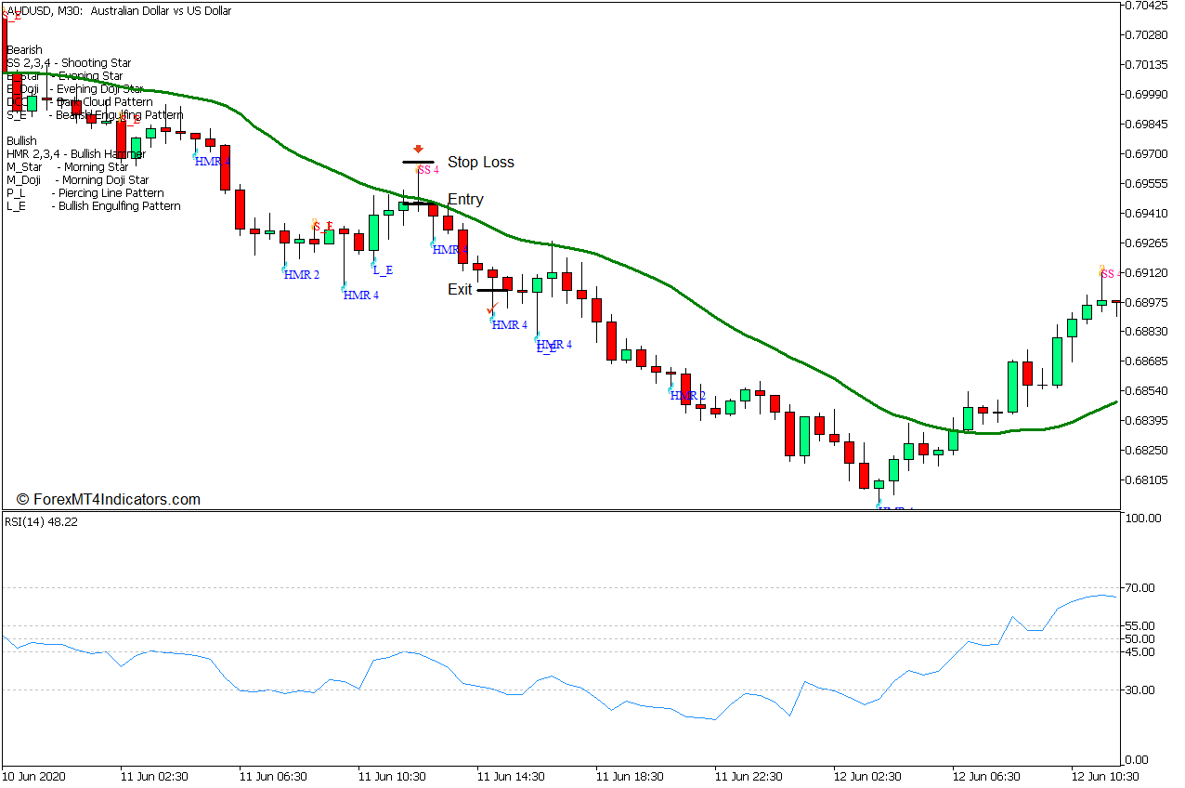
Task: Click the red stop loss arrow icon
Action: 418,147
